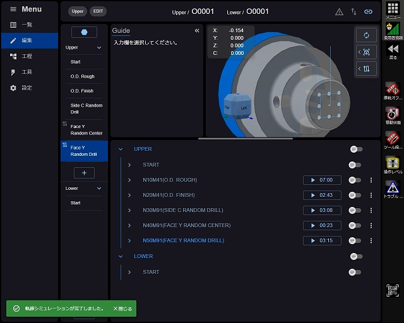Expand the N50M91(FACE Y RANDOM DRILL) row

129,240
